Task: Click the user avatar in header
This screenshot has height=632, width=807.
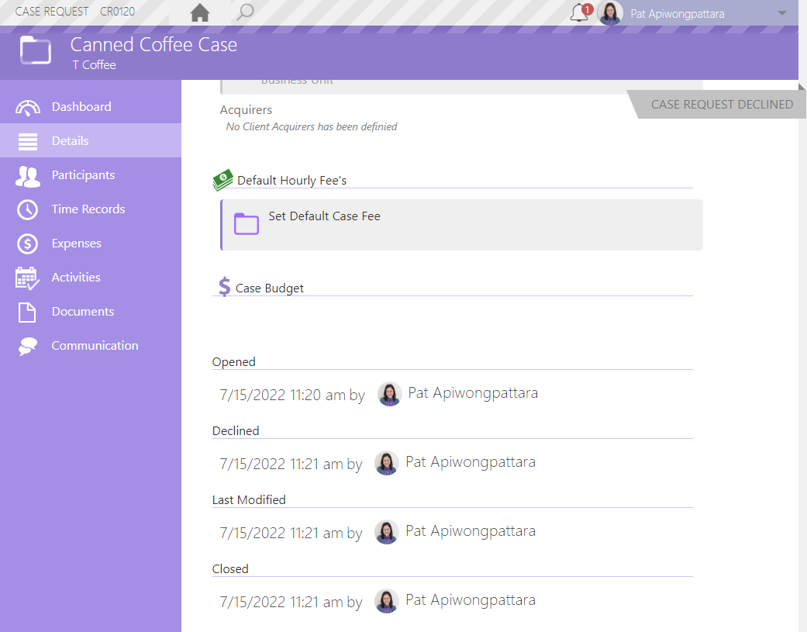Action: tap(610, 13)
